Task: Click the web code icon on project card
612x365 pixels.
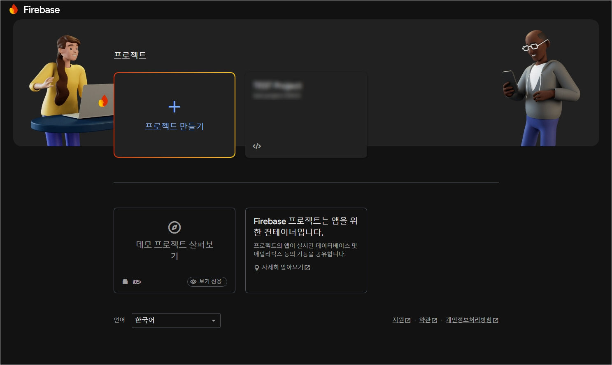Action: [x=257, y=146]
